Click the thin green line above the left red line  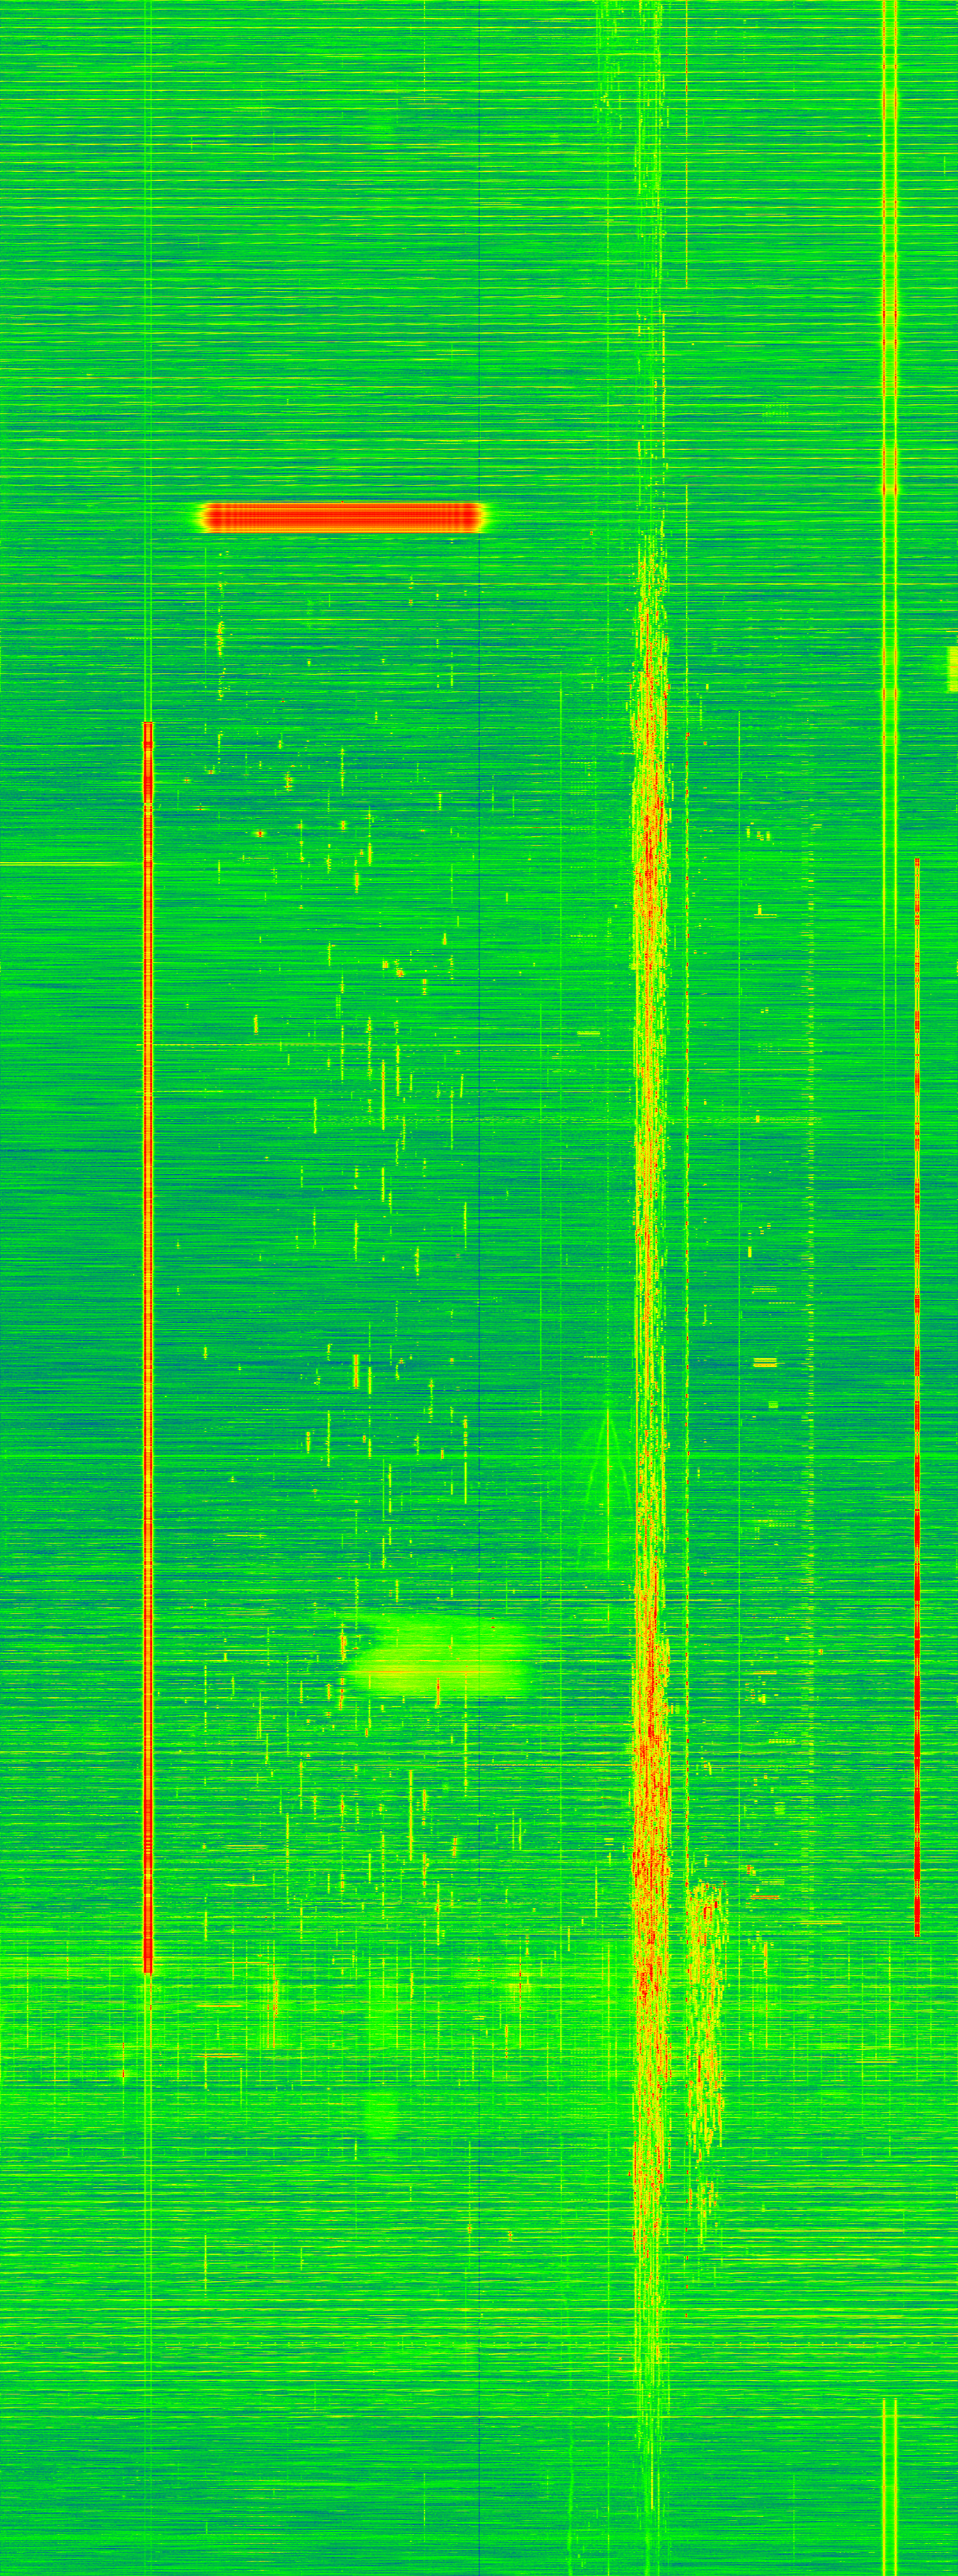[x=148, y=400]
